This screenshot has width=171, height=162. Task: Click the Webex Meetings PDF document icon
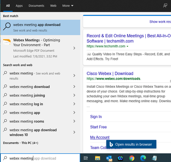[7, 42]
